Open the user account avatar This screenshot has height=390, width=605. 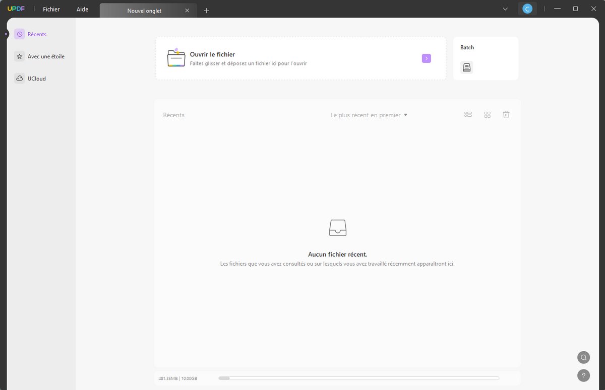(527, 9)
